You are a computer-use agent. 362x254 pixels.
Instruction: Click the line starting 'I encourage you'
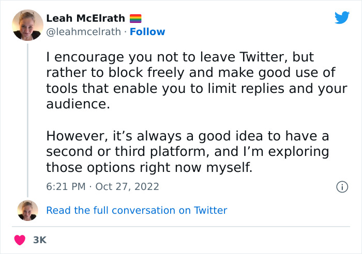(x=180, y=57)
